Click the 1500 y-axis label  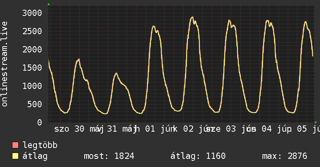(32, 68)
